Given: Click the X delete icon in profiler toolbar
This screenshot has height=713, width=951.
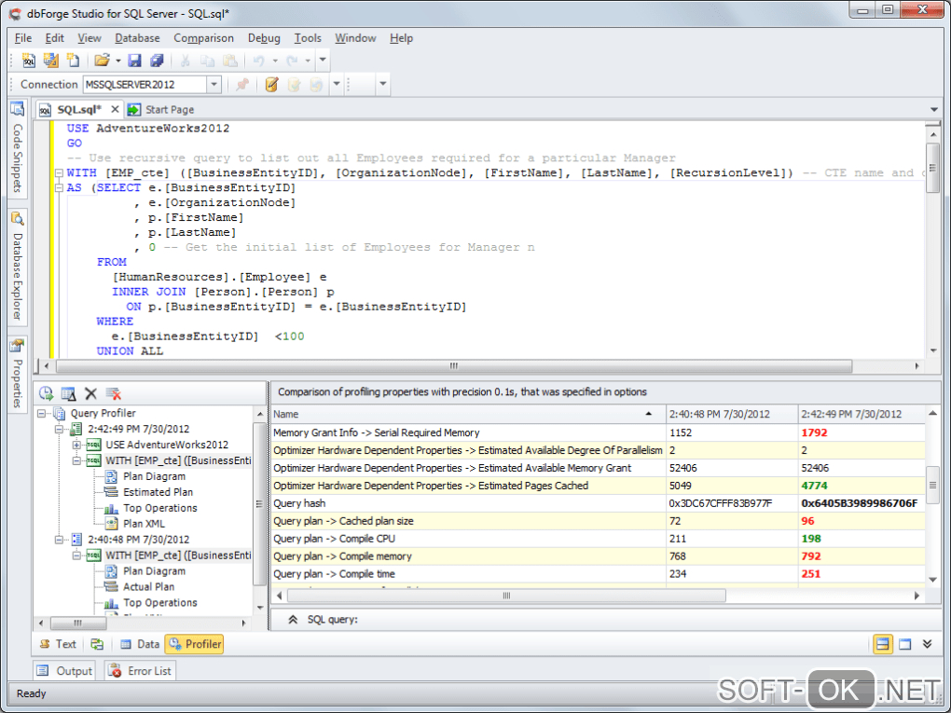Looking at the screenshot, I should pyautogui.click(x=90, y=394).
